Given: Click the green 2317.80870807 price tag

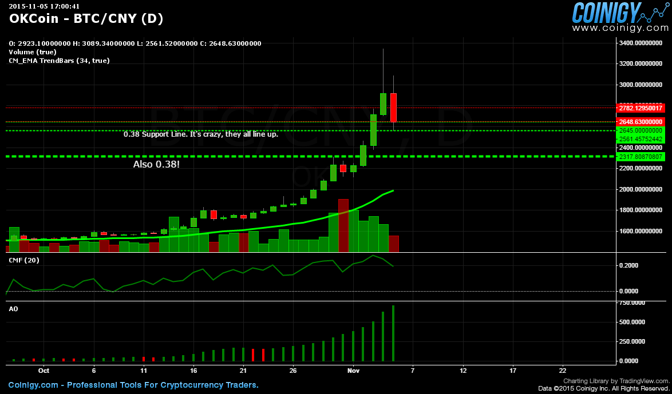Looking at the screenshot, I should click(640, 156).
